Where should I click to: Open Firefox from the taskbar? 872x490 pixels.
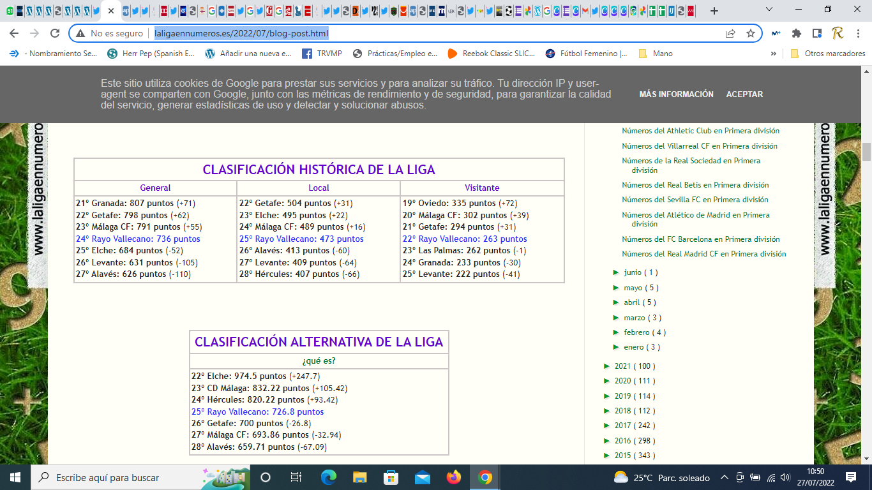(x=454, y=477)
